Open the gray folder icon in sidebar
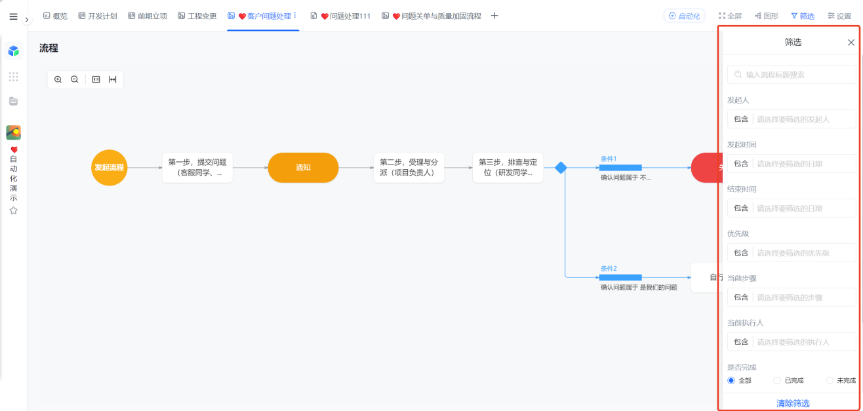The image size is (863, 411). [13, 101]
